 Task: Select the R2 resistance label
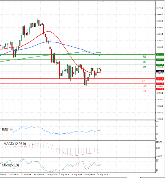pyautogui.click(x=144, y=62)
